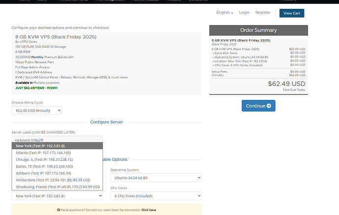
Task: Click 'Annually:' row in order summary
Action: pyautogui.click(x=258, y=75)
